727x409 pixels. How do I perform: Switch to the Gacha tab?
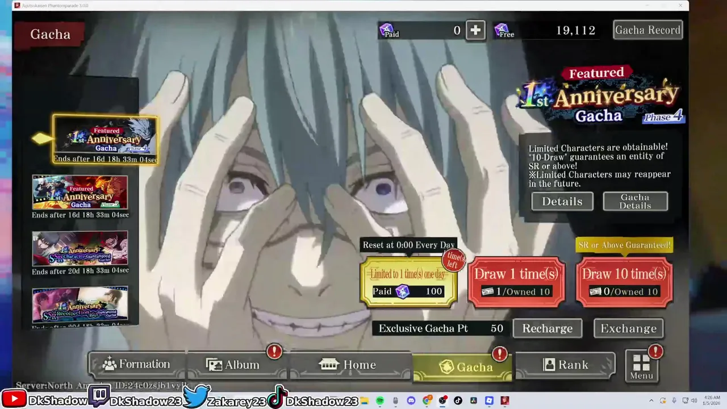pos(462,367)
